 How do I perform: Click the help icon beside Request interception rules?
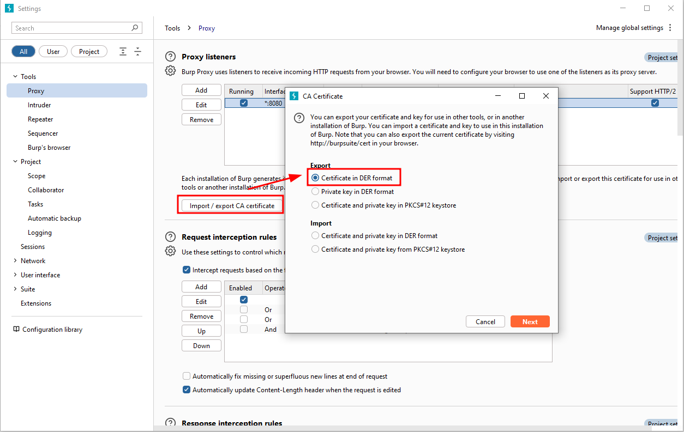coord(171,237)
